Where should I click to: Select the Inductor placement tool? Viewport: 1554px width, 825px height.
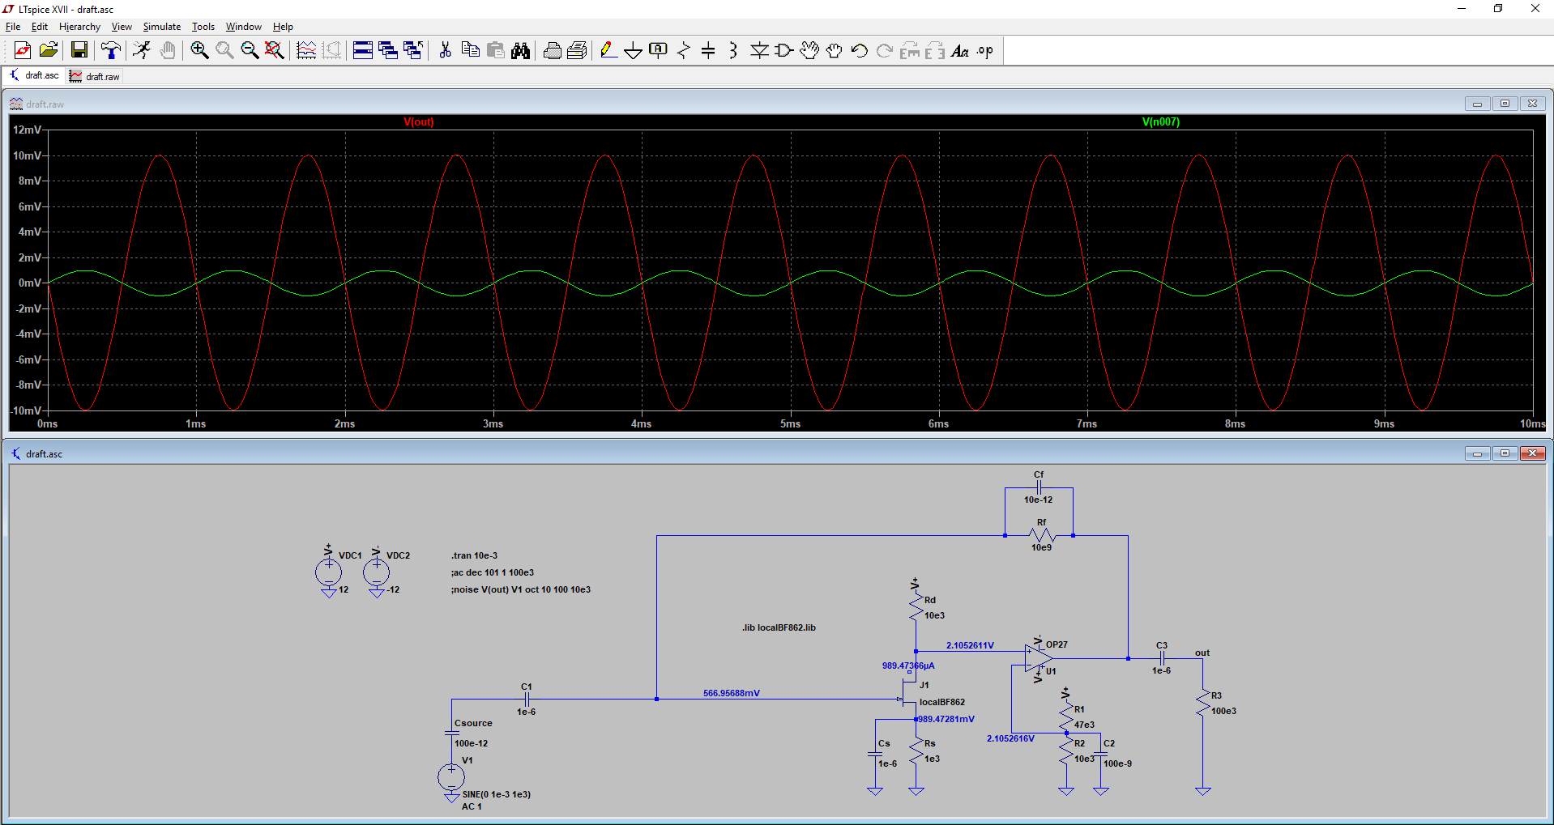[733, 50]
